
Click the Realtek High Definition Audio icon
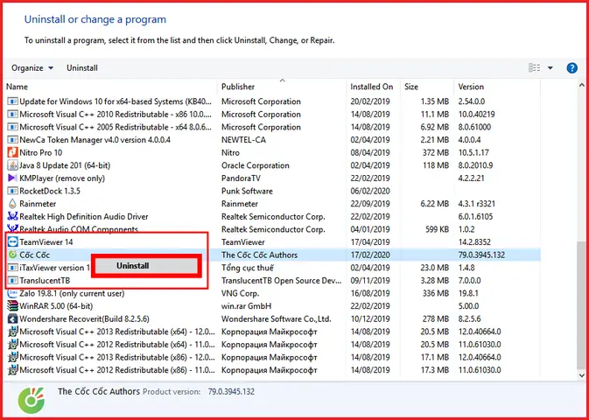click(x=13, y=216)
